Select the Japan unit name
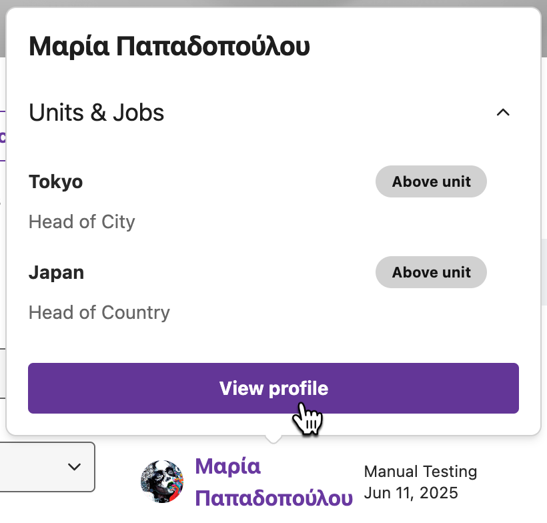The width and height of the screenshot is (547, 523). coord(56,273)
